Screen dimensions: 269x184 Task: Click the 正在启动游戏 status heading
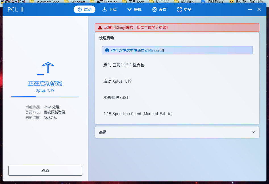45,83
